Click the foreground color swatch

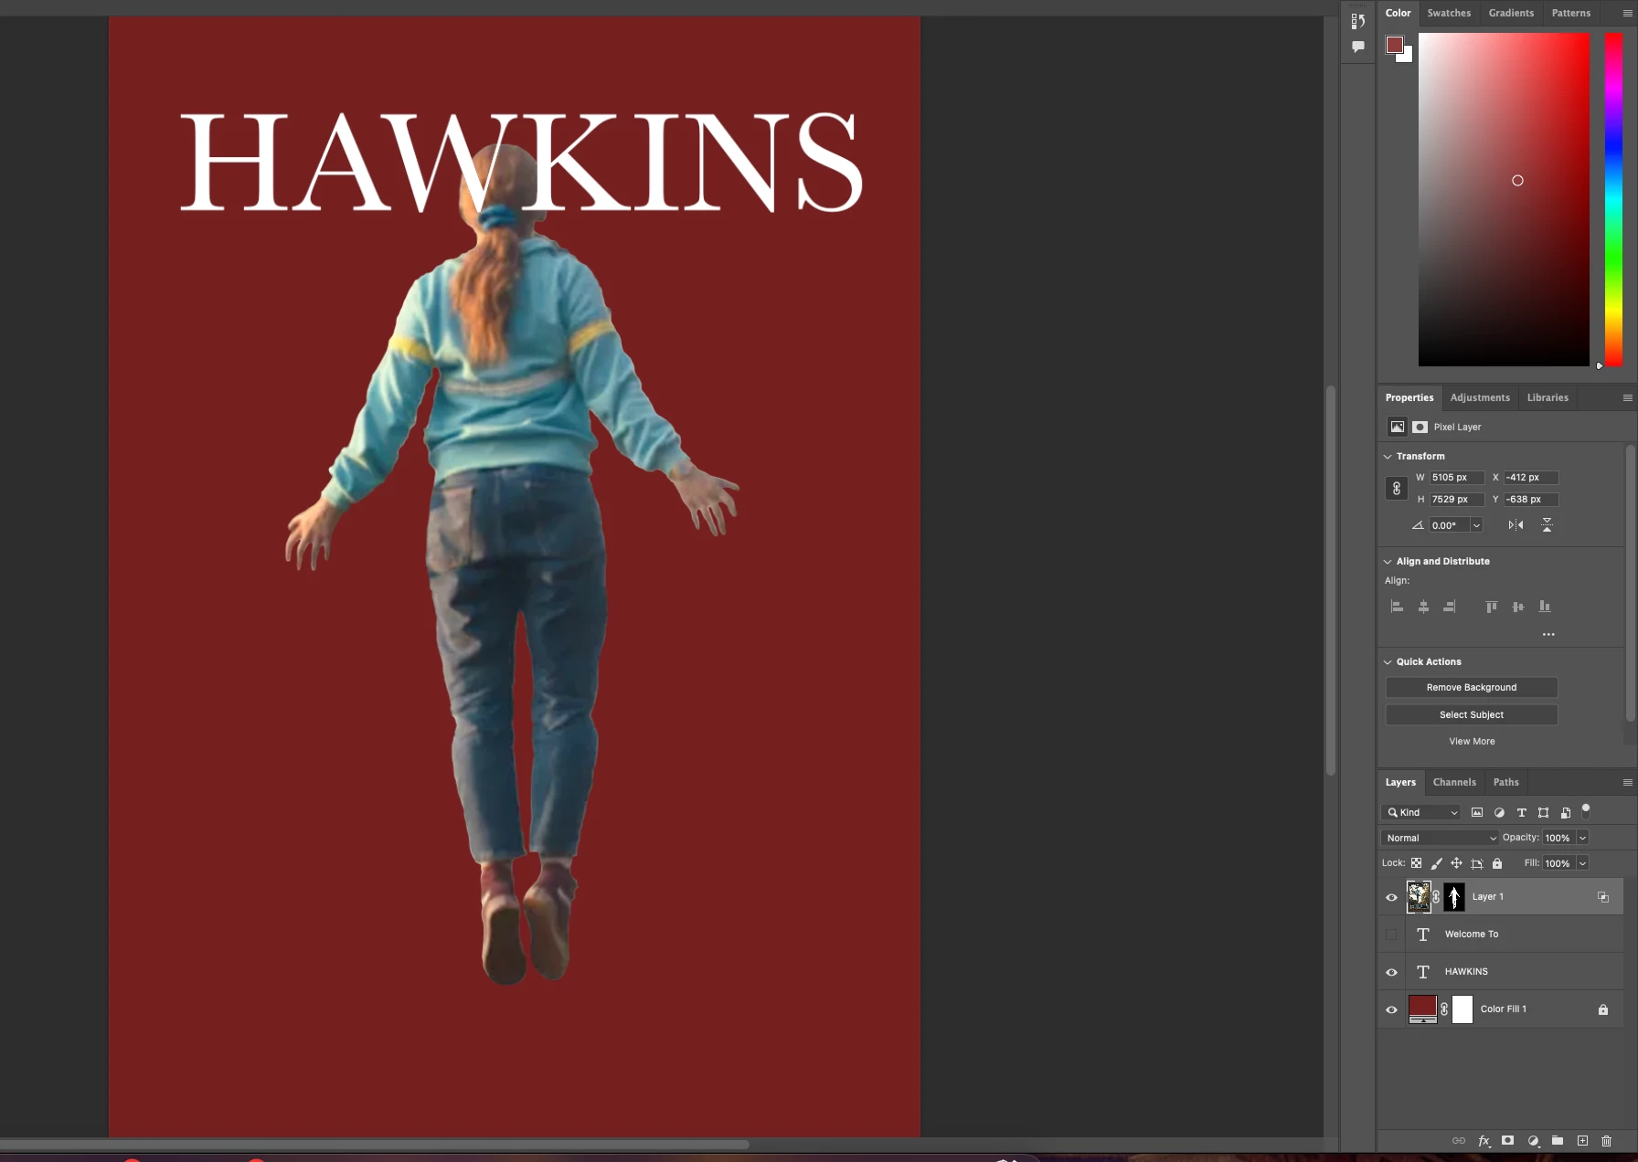point(1394,45)
